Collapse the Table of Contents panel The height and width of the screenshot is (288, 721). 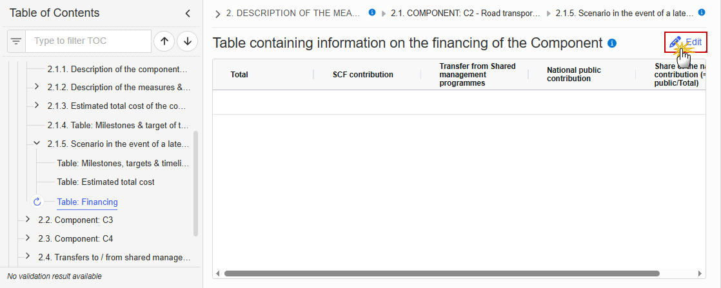(188, 14)
